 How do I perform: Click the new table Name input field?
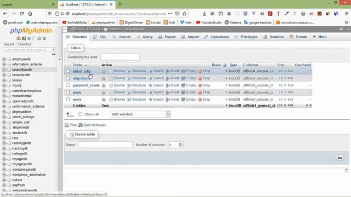[x=105, y=144]
